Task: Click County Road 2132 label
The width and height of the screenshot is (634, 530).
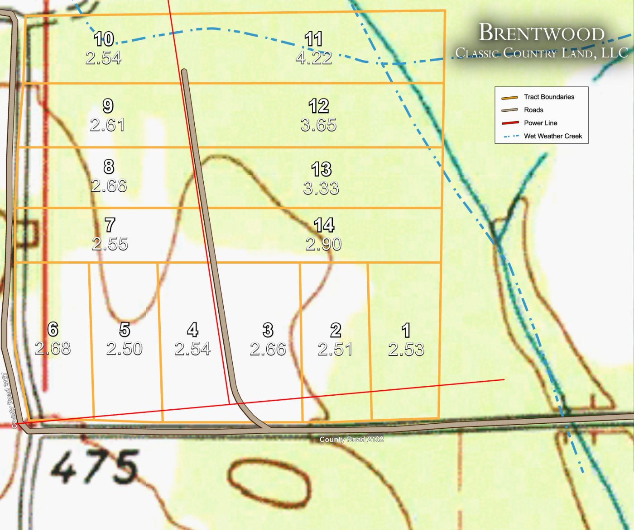Action: 351,439
